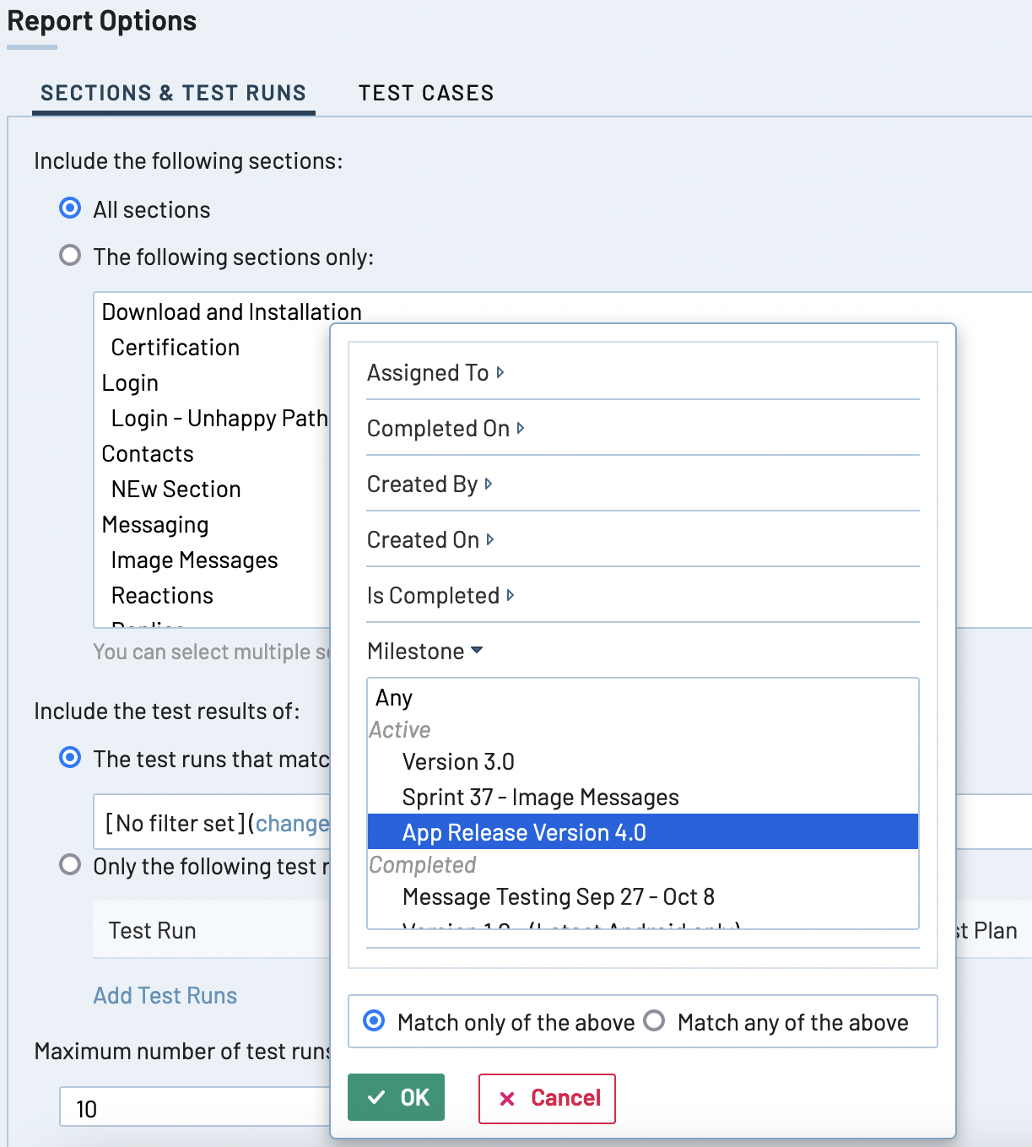Expand the Created By filter

pyautogui.click(x=430, y=484)
